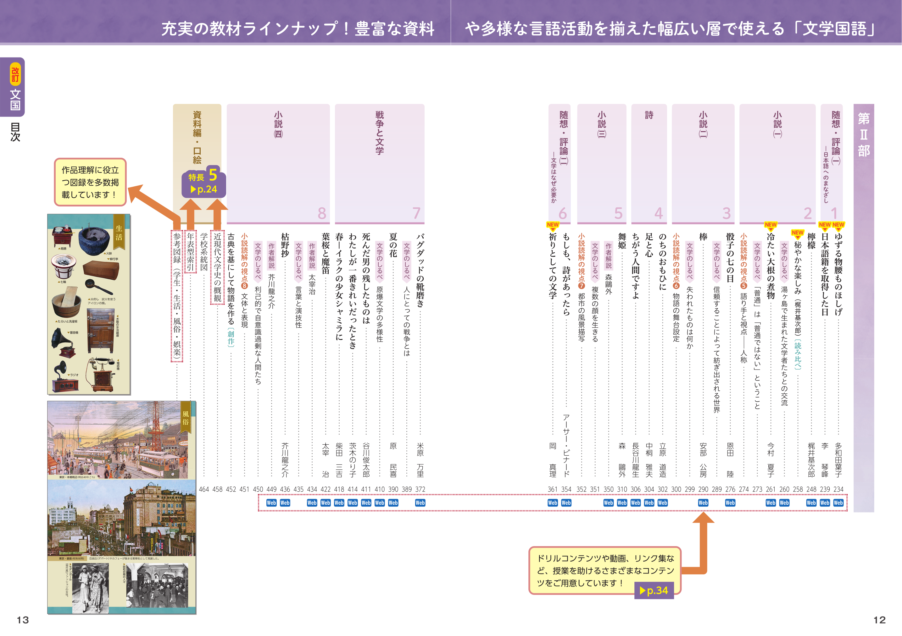Click the title 檸檬
Viewport: 902px width, 636px height.
pyautogui.click(x=811, y=241)
